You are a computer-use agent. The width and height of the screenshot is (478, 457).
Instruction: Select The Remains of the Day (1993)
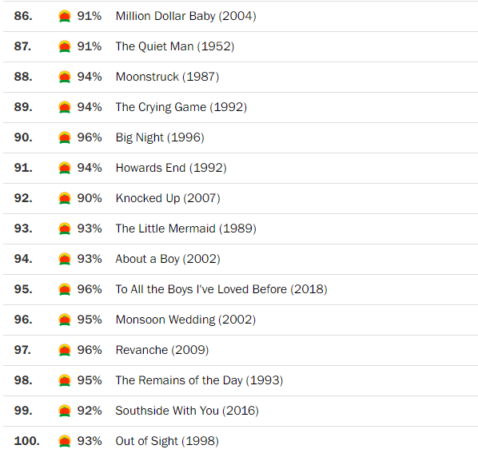tap(199, 380)
